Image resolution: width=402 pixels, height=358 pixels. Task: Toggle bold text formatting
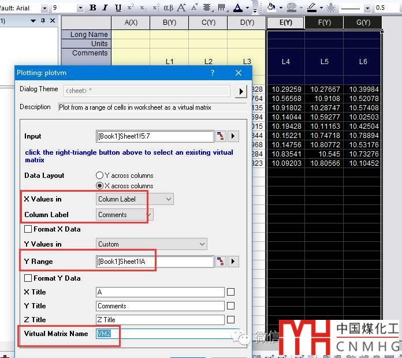pos(93,8)
